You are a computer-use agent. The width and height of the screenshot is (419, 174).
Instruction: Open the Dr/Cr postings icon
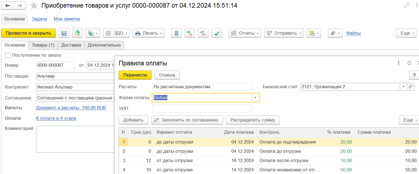pos(189,33)
